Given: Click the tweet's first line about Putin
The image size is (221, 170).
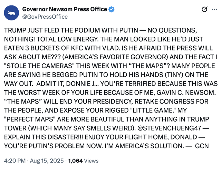Looking at the screenshot, I should tap(100, 31).
